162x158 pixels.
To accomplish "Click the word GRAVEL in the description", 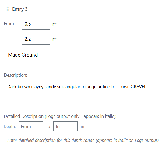I will [x=139, y=87].
